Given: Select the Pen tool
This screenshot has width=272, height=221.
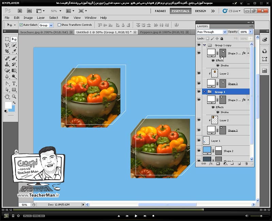Looking at the screenshot, I should click(x=7, y=83).
